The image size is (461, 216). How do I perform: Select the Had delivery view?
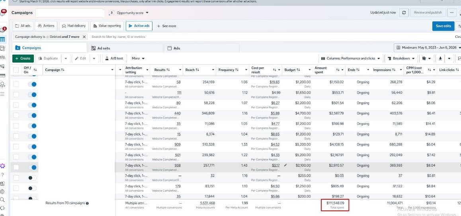click(74, 26)
